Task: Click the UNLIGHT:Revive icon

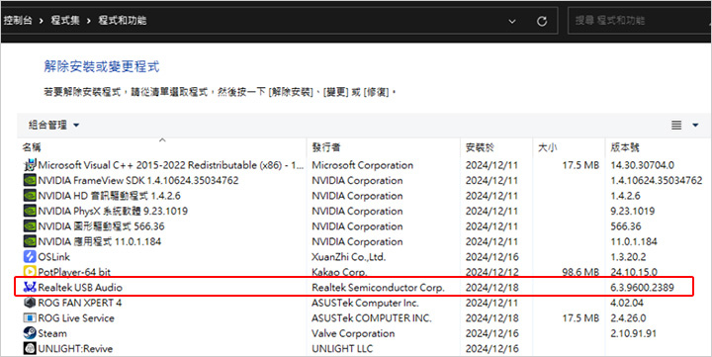Action: [x=30, y=348]
